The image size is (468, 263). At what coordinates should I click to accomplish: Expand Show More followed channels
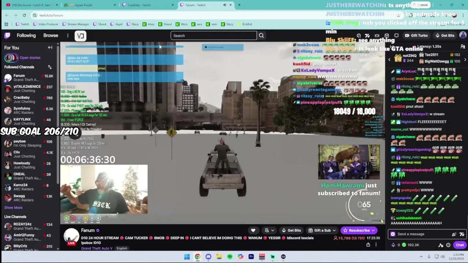click(13, 207)
